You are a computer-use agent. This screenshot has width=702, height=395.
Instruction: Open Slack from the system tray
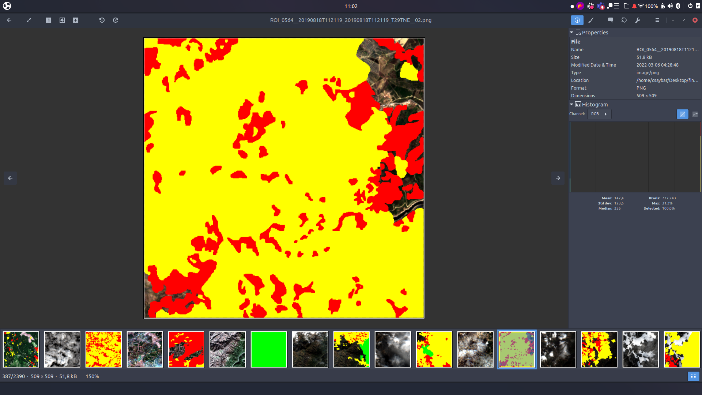click(590, 6)
